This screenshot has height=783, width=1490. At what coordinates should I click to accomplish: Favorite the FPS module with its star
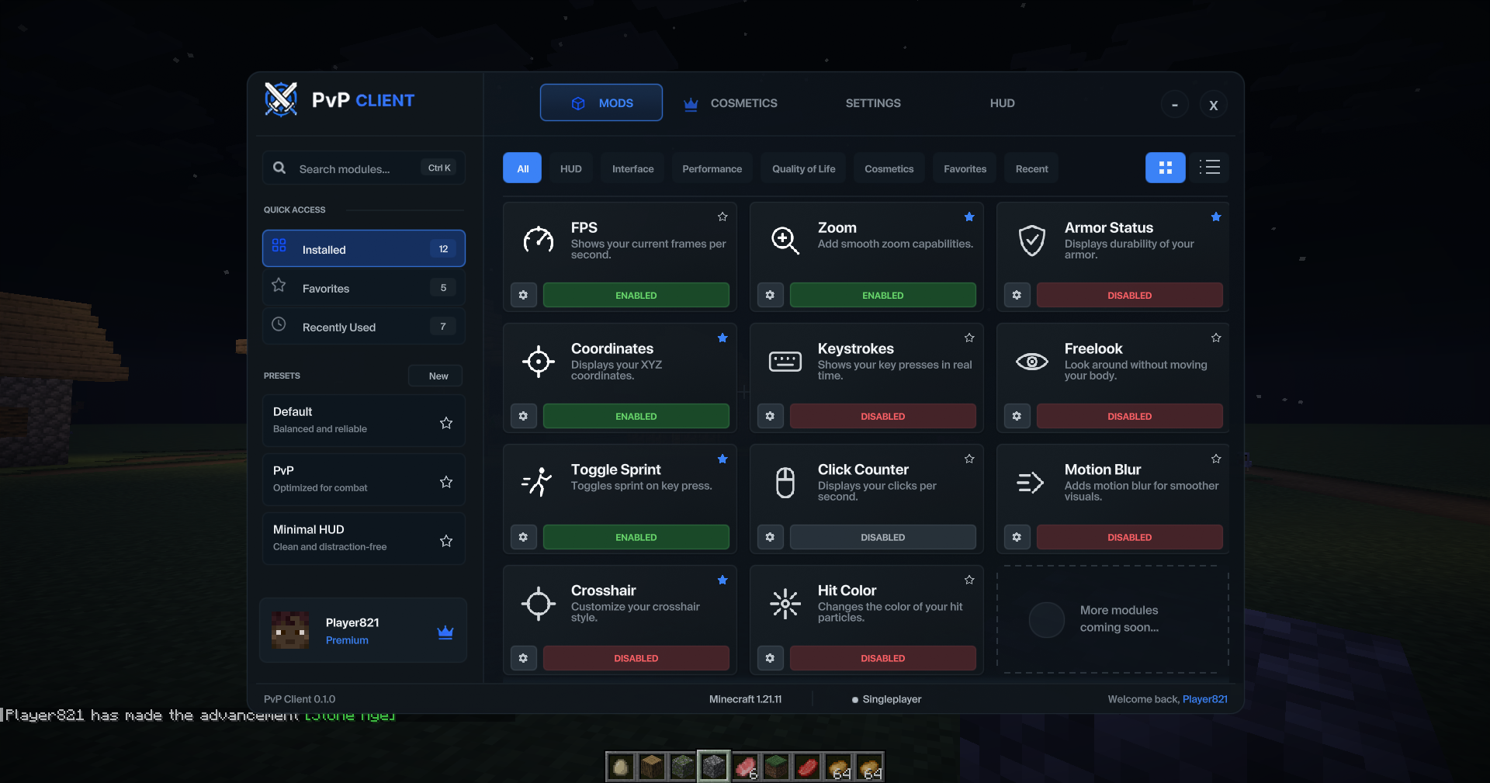pos(722,217)
